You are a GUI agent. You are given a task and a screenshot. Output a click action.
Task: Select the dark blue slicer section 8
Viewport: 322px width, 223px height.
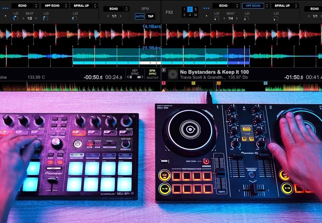239,63
